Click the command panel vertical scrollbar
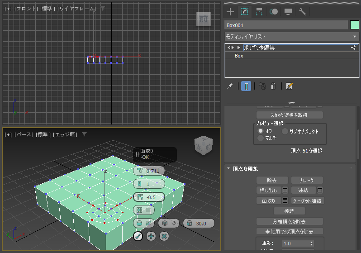This screenshot has height=253, width=361. pos(358,145)
